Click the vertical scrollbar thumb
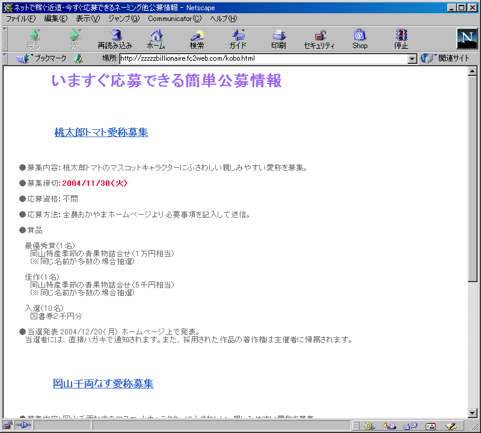 tap(473, 178)
